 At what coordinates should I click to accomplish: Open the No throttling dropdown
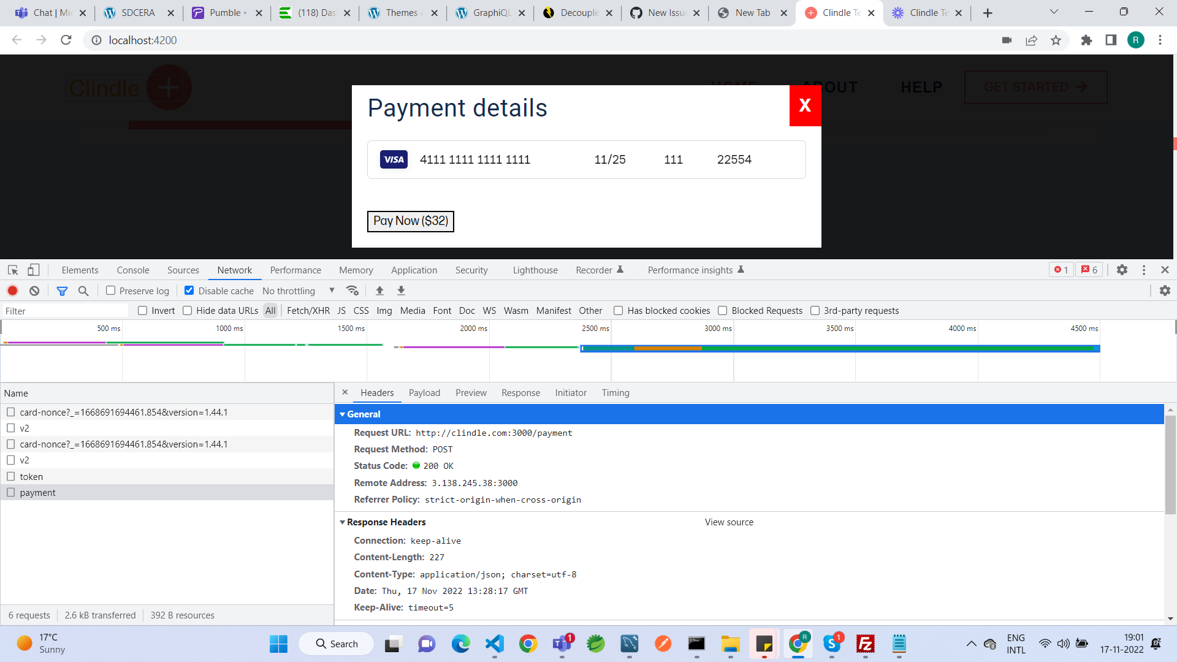point(297,291)
